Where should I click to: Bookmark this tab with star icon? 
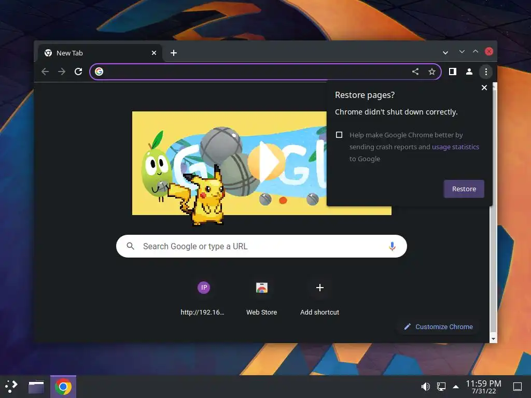(x=432, y=72)
